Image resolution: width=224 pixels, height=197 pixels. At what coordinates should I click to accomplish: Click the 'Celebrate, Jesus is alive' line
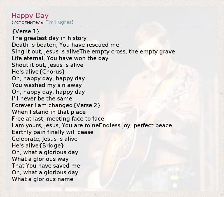[x=45, y=139]
